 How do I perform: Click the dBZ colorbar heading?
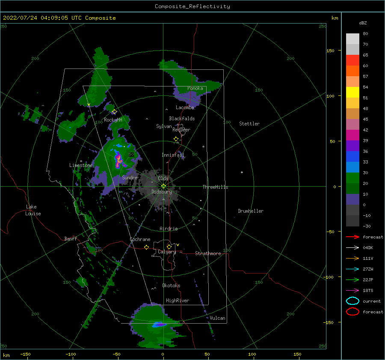tap(363, 23)
